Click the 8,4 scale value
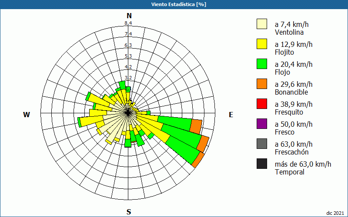Image resolution: width=348 pixels, height=217 pixels. click(x=128, y=23)
